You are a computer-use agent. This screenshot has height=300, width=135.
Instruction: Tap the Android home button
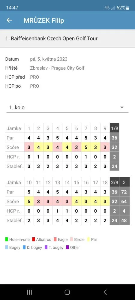pos(67,292)
